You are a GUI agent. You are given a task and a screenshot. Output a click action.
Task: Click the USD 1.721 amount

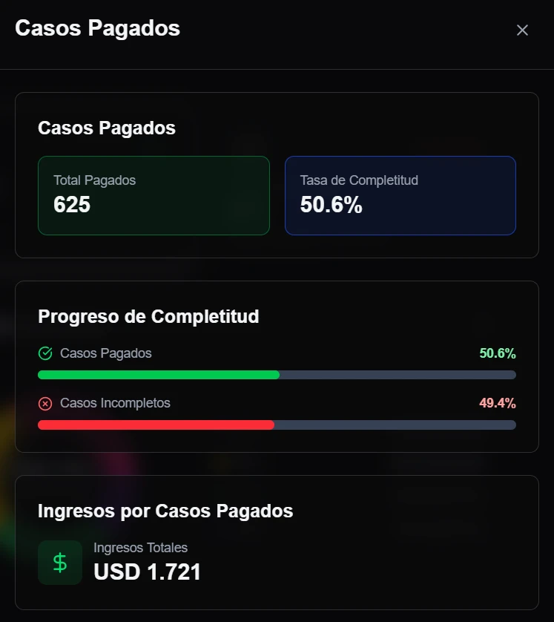coord(147,572)
